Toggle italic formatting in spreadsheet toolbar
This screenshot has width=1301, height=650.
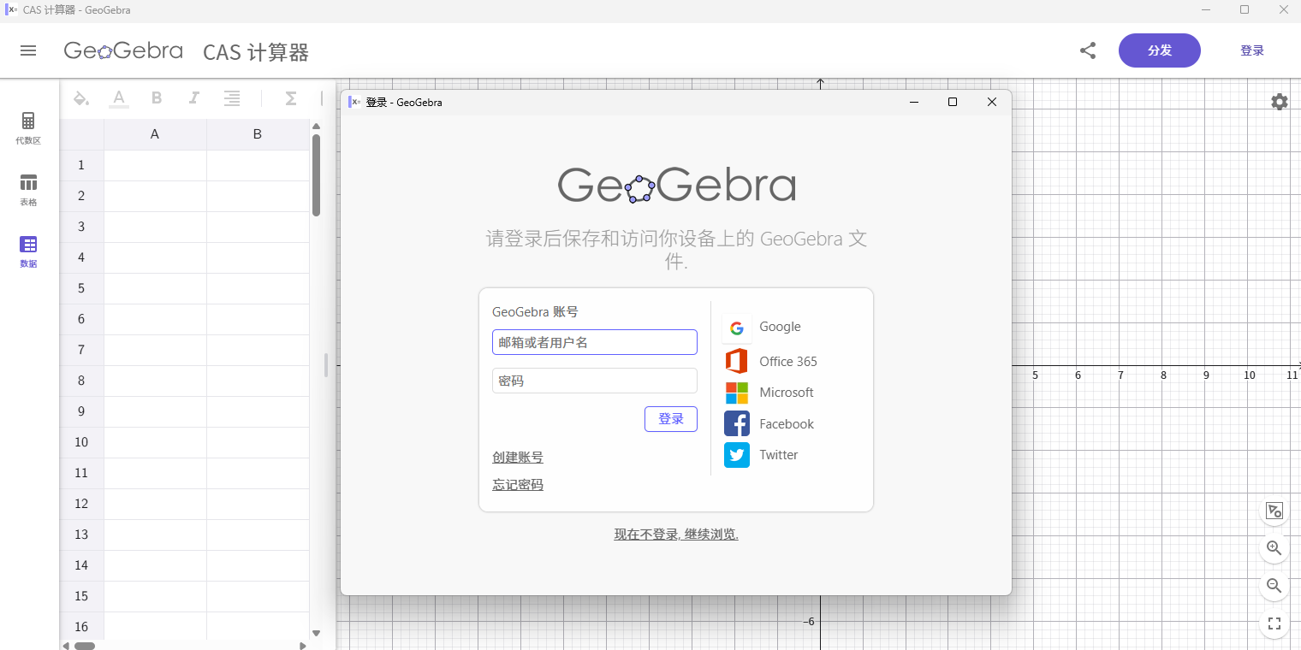[194, 98]
